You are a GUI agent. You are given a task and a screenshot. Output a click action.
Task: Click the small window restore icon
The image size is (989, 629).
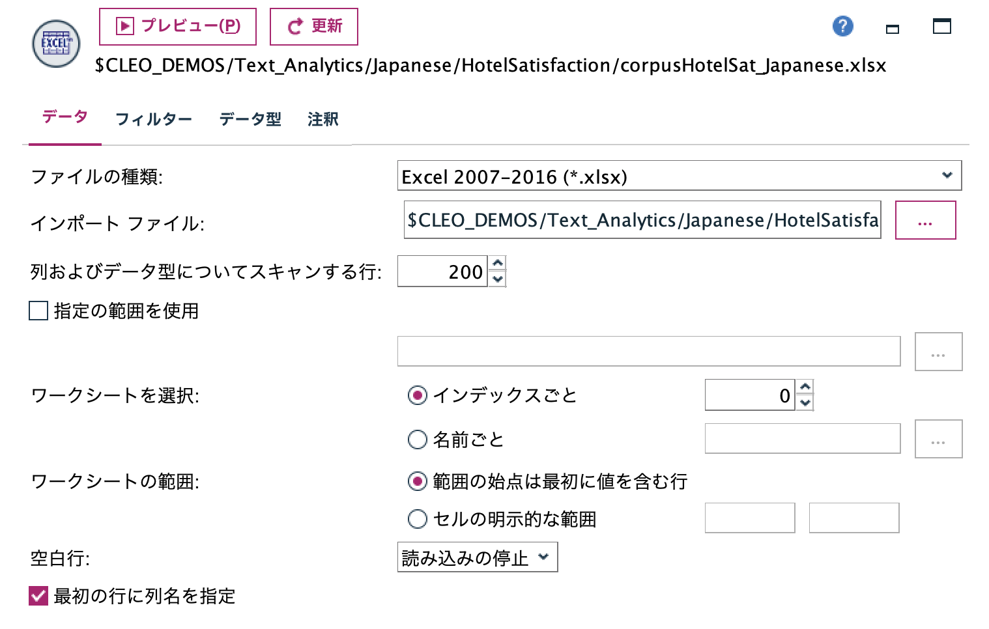tap(892, 29)
